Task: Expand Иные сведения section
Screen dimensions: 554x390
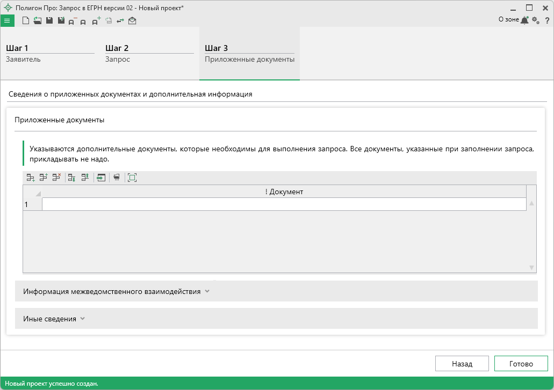Action: 54,319
